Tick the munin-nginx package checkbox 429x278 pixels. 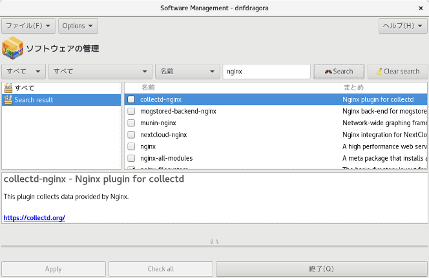tap(131, 123)
